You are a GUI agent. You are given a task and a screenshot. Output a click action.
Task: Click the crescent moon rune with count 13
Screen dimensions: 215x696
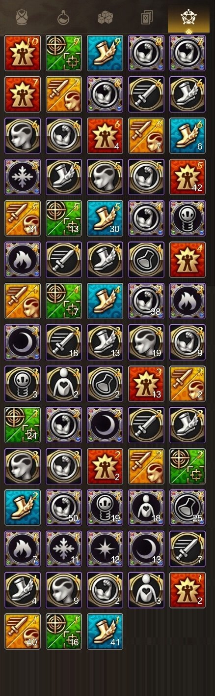click(146, 548)
